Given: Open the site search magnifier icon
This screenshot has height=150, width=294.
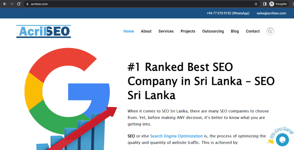Looking at the screenshot, I should click(x=270, y=31).
